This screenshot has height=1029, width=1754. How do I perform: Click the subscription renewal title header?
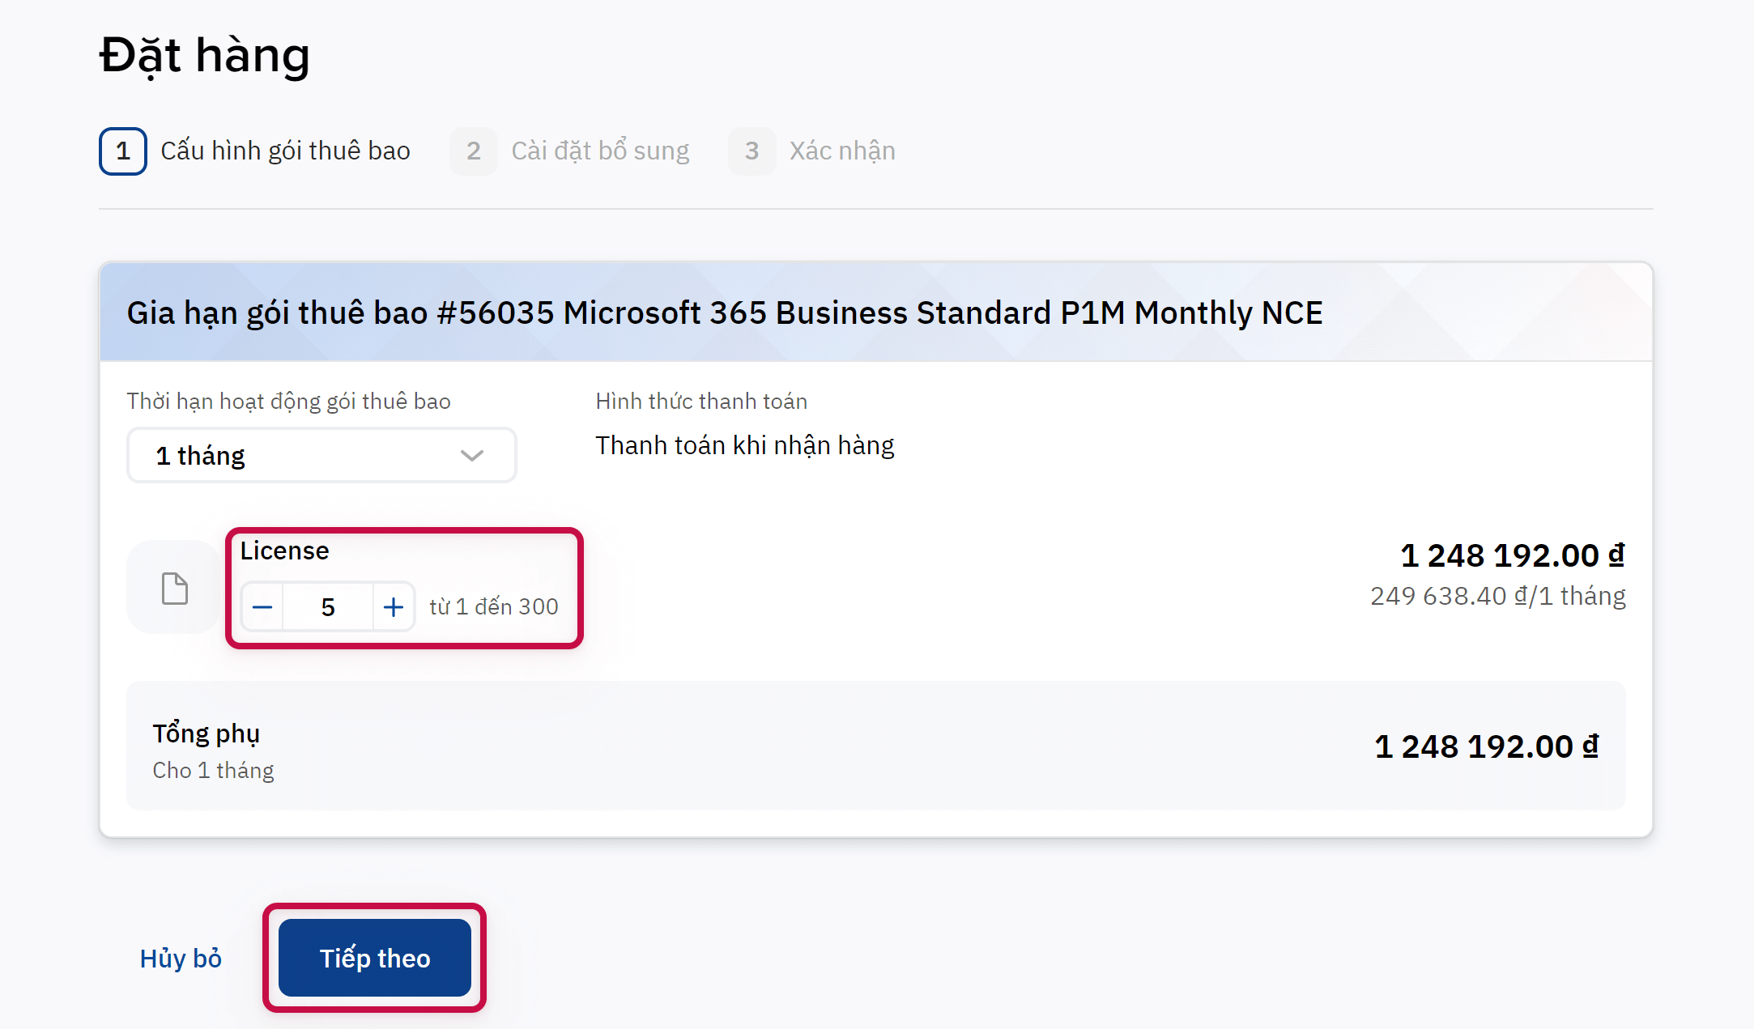click(725, 313)
